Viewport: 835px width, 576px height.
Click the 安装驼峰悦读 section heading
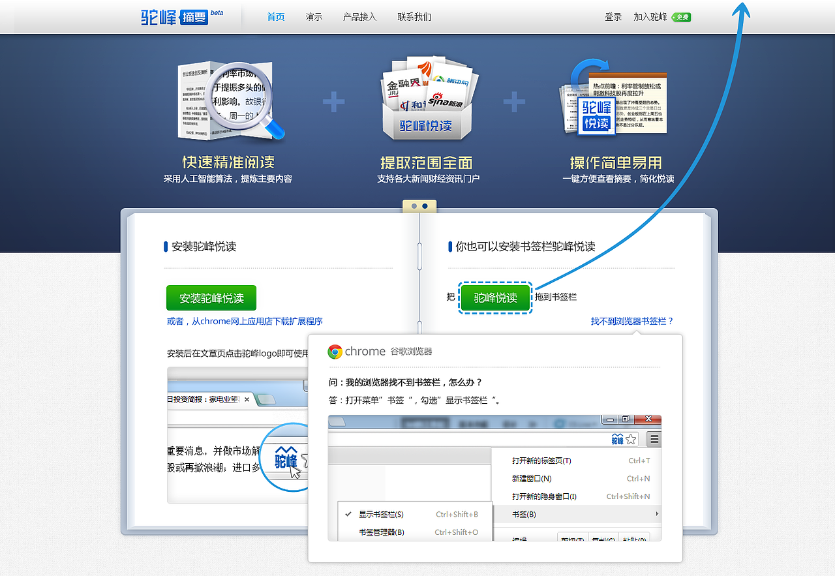point(204,247)
